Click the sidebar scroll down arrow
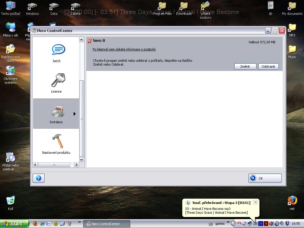The width and height of the screenshot is (304, 228). [x=82, y=159]
